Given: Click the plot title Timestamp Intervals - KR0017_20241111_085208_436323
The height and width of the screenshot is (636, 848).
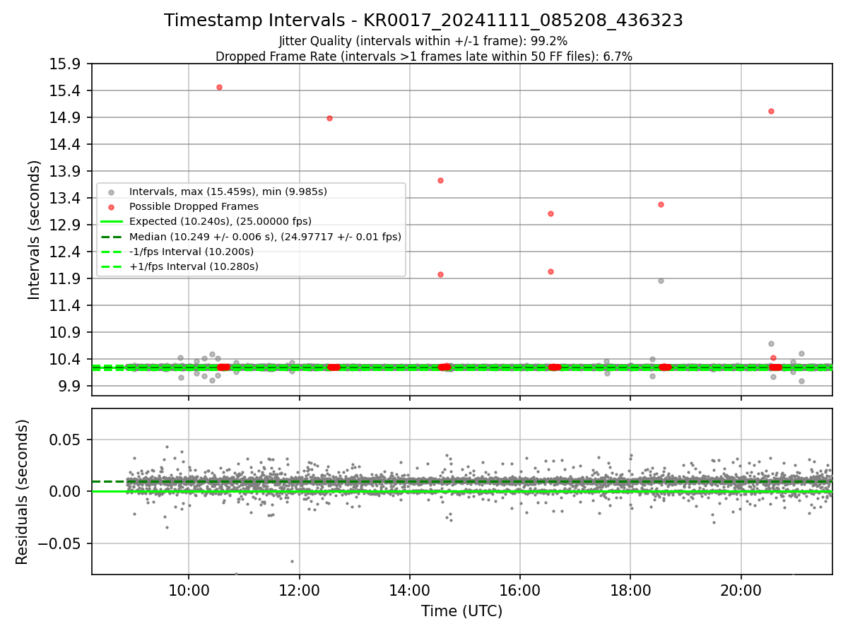Looking at the screenshot, I should (423, 20).
